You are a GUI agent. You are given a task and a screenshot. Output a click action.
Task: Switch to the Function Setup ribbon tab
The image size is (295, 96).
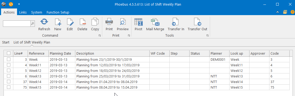pyautogui.click(x=58, y=12)
